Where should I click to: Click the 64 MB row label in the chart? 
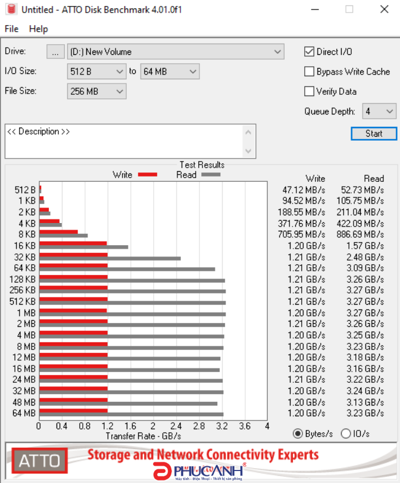click(x=24, y=413)
